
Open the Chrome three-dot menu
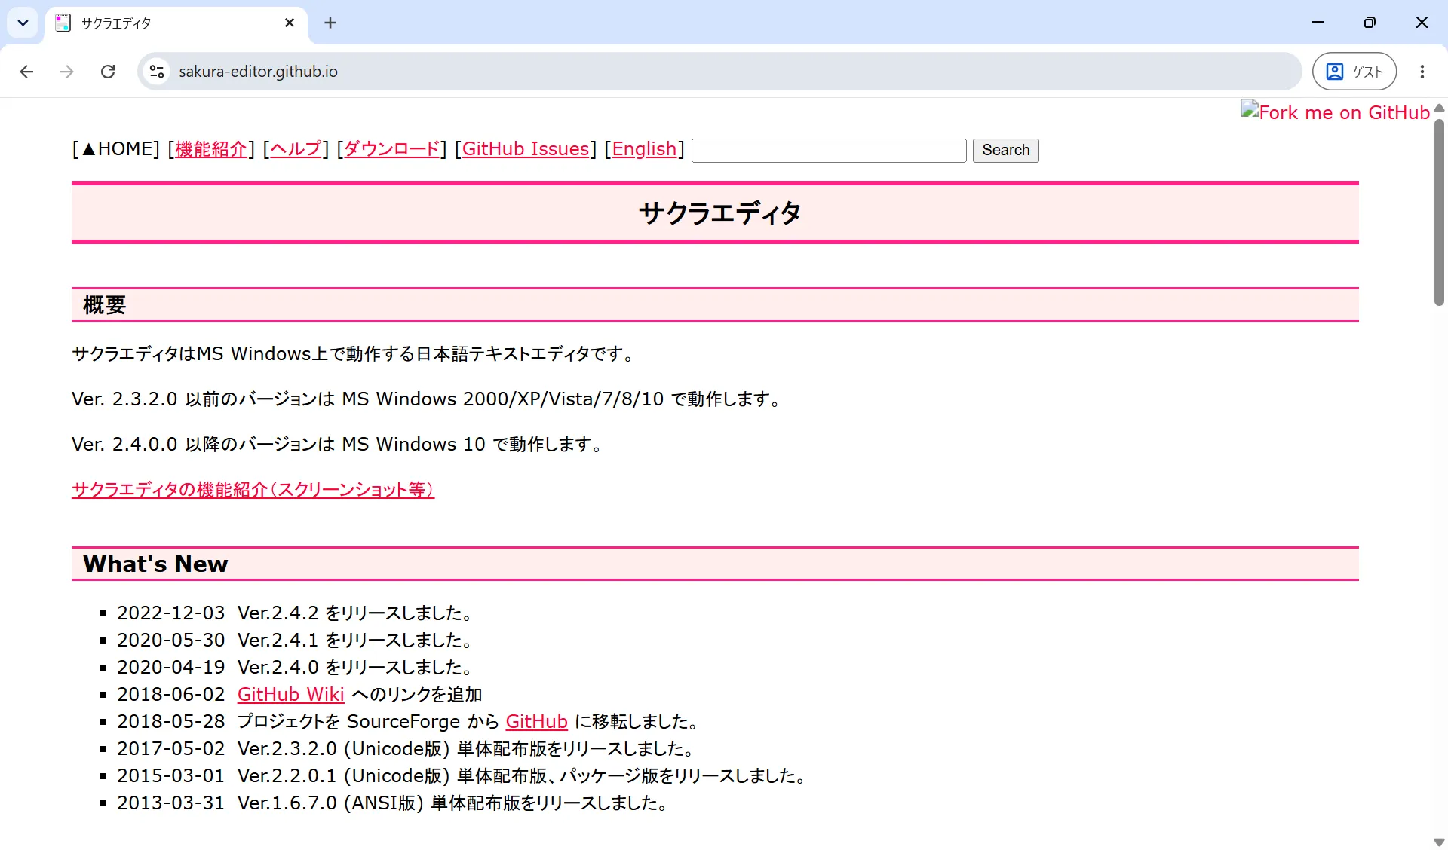pos(1422,72)
